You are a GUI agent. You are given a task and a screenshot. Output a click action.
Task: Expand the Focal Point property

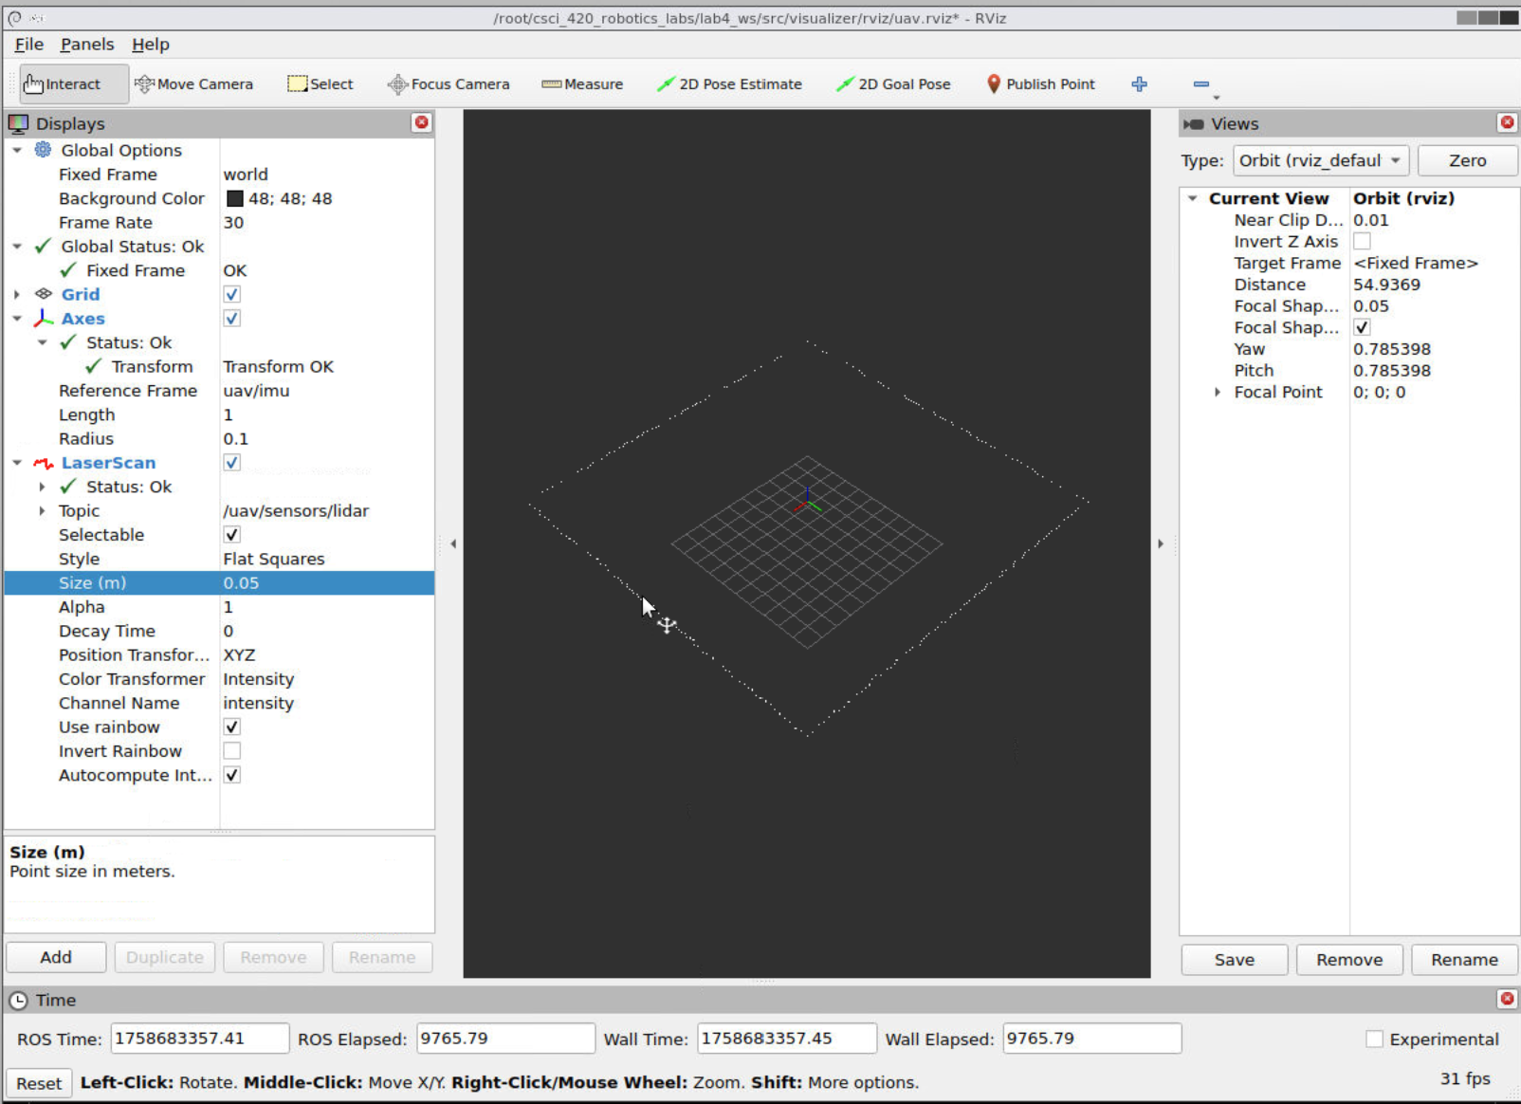point(1218,393)
